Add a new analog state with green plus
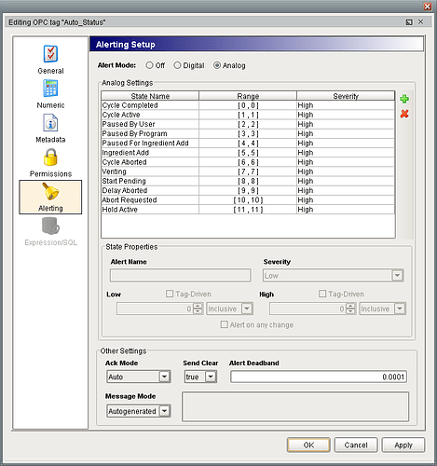 [x=404, y=99]
